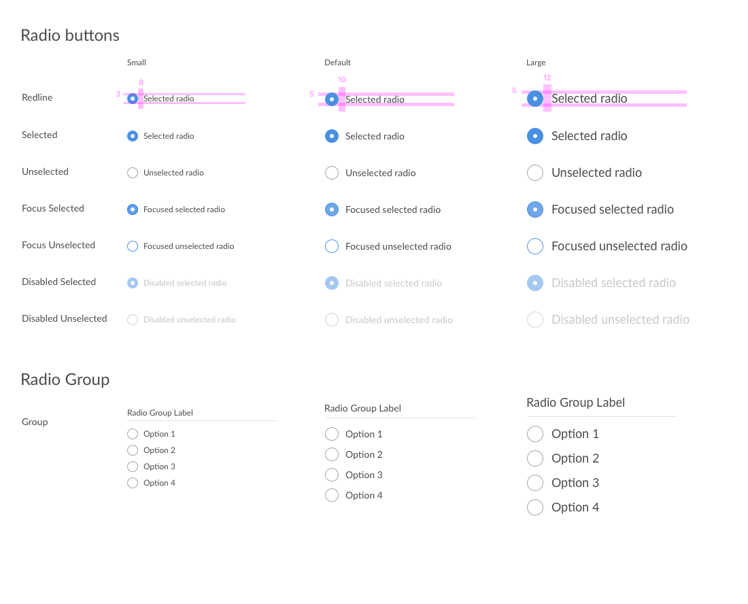Choose Option 1 in the small radio group

click(133, 434)
